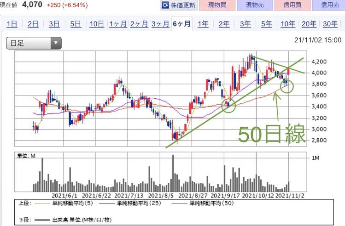Viewport: 345px width, 226px height.
Task: Select the 1日 period tab
Action: (12, 24)
